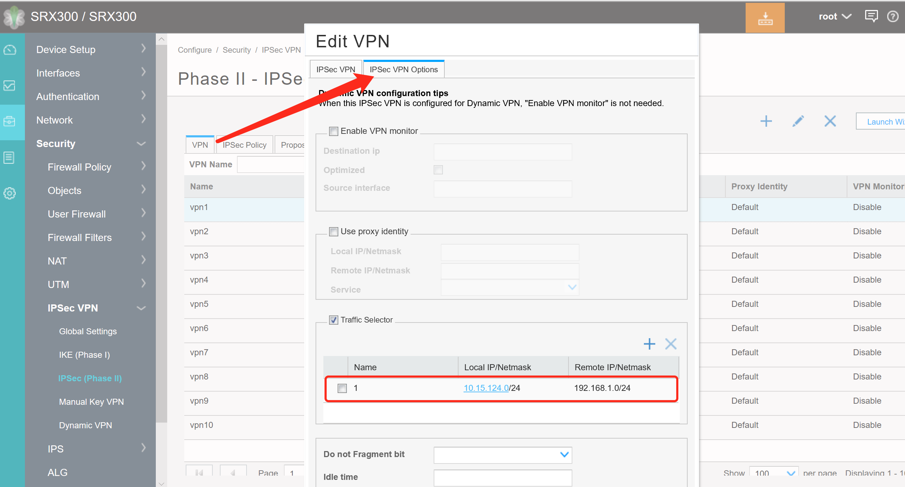The image size is (905, 487).
Task: Check the Use proxy identity checkbox
Action: tap(333, 232)
